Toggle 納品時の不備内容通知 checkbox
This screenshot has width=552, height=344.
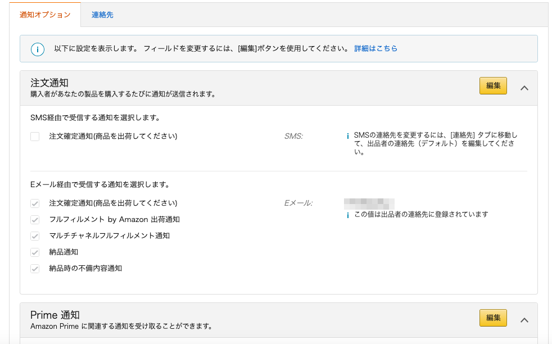pos(35,269)
